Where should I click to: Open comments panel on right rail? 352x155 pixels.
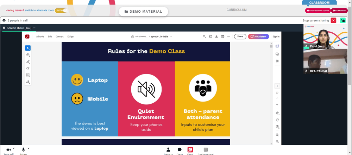point(277,54)
